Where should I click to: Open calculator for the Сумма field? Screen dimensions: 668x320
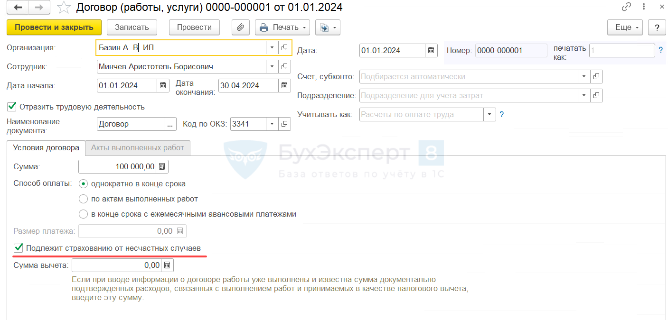point(162,166)
